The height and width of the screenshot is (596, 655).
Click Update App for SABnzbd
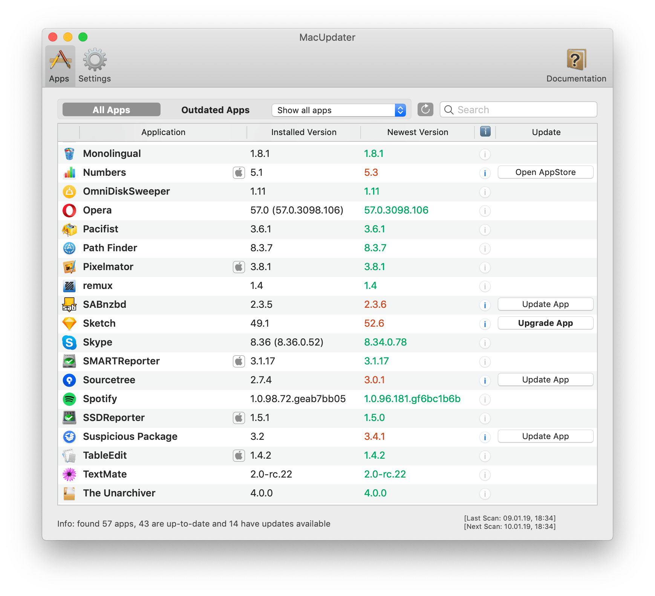[545, 304]
